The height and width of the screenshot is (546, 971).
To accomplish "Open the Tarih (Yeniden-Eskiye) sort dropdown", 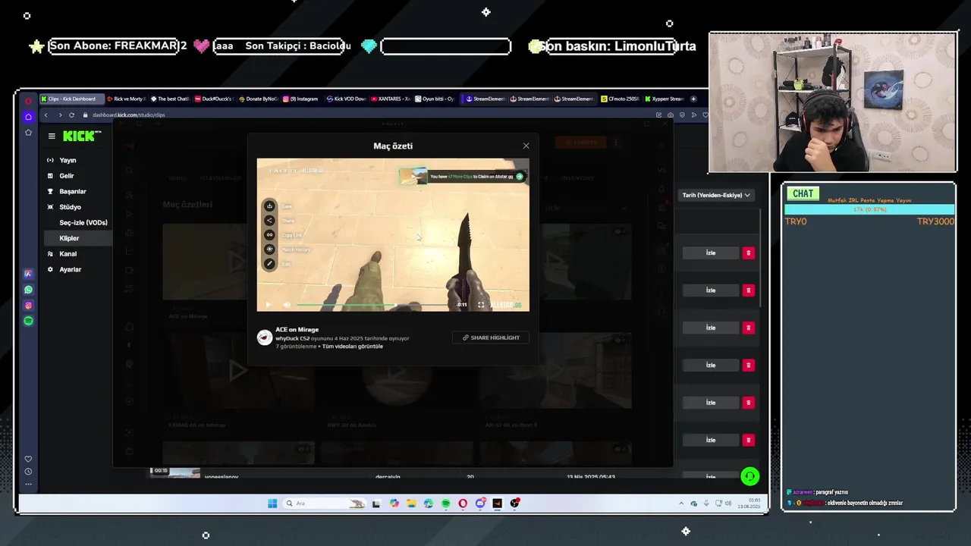I will click(716, 195).
